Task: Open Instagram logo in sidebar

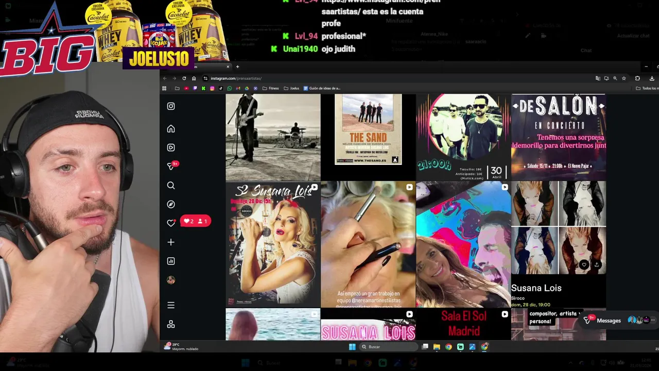Action: pyautogui.click(x=171, y=106)
